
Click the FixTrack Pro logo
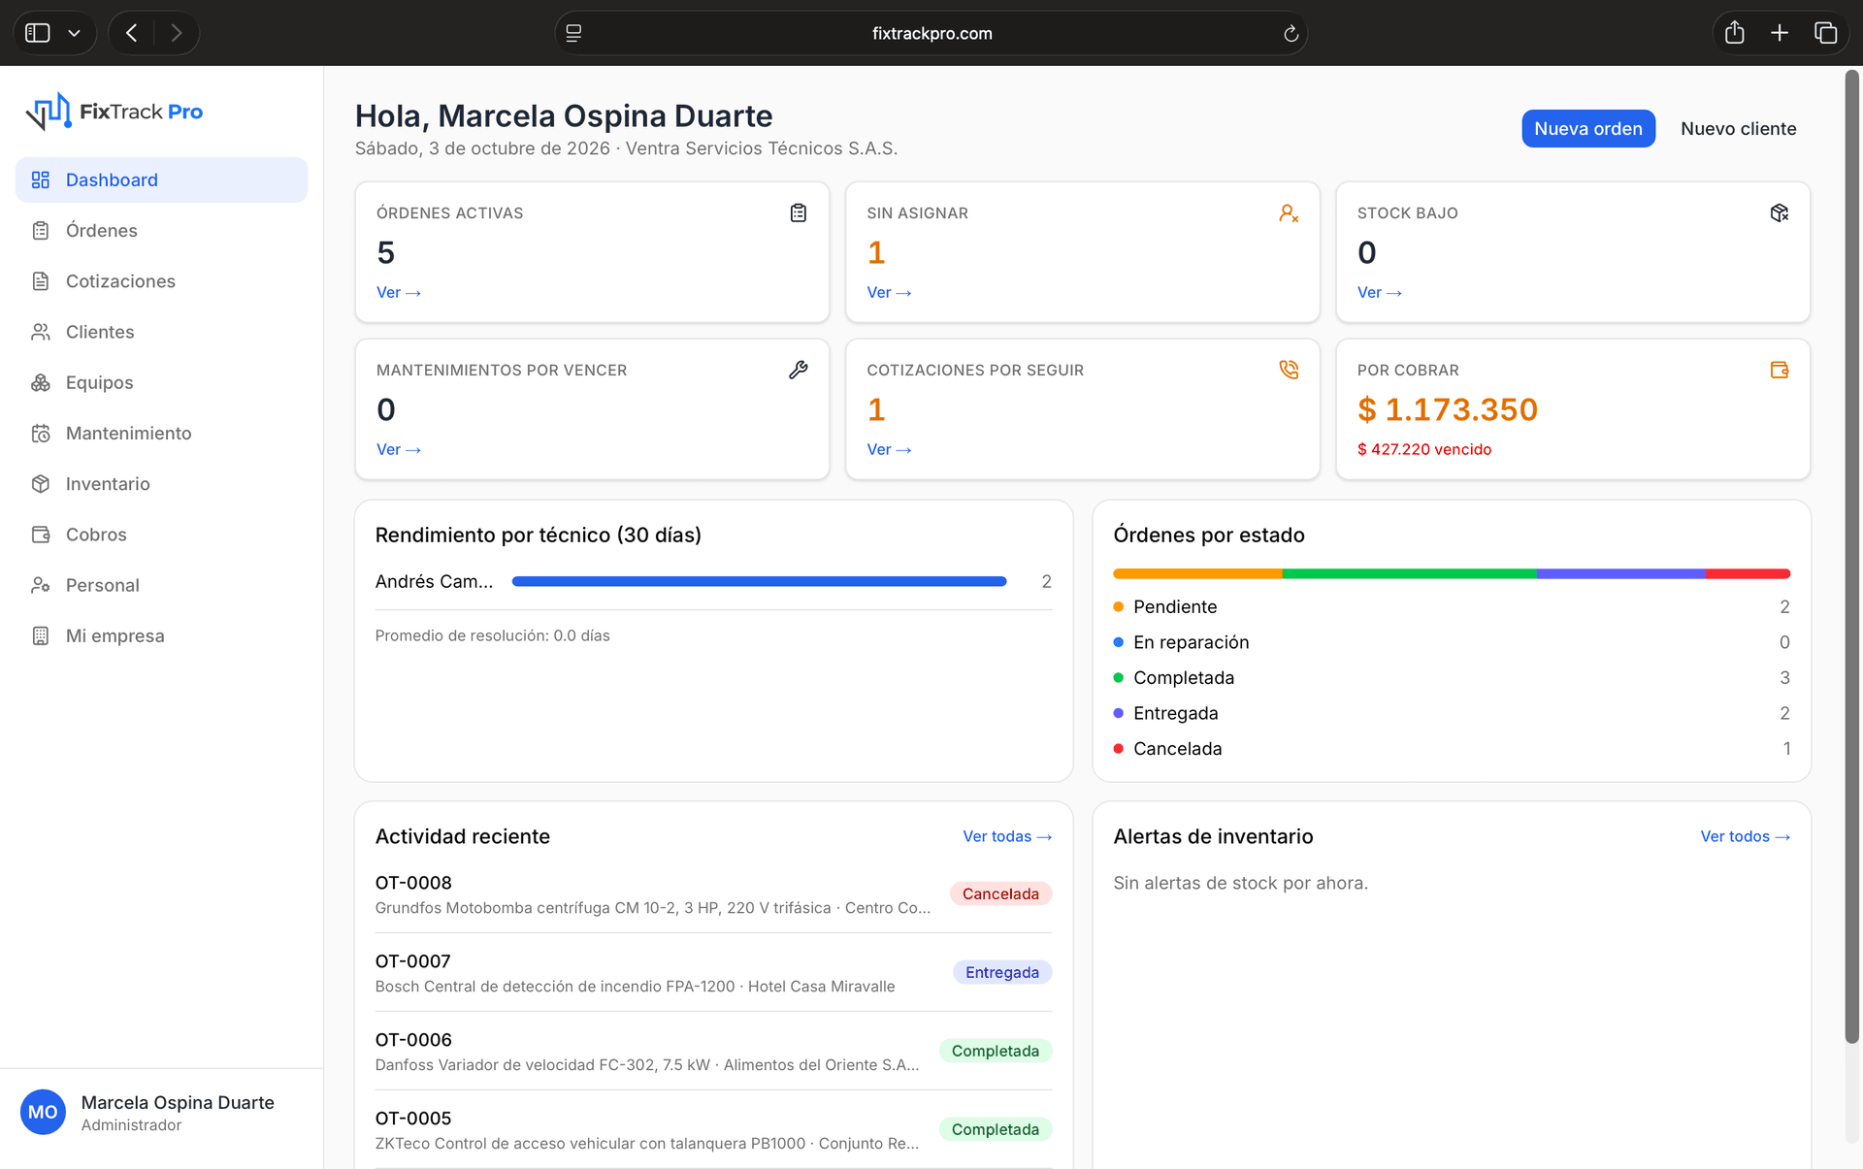click(x=114, y=112)
